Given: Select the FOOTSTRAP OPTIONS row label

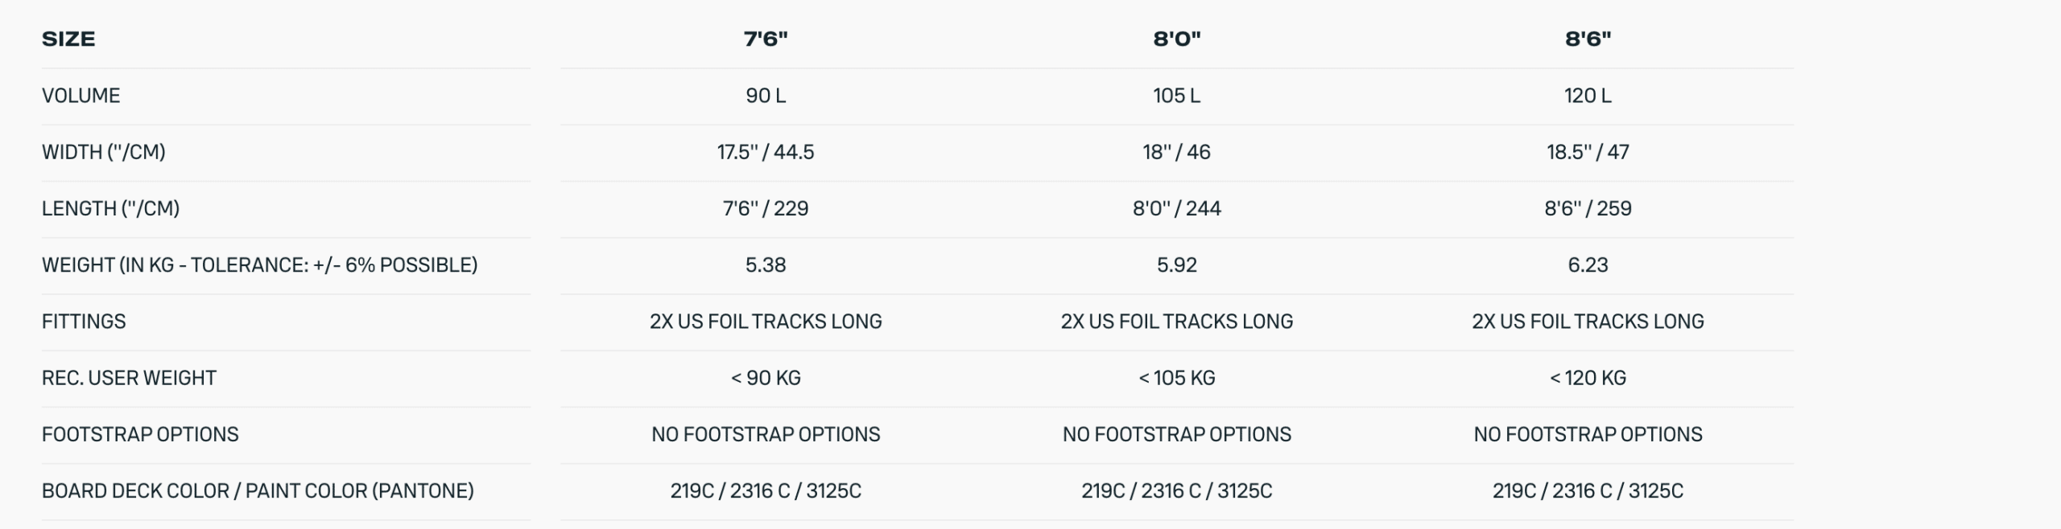Looking at the screenshot, I should coord(140,434).
